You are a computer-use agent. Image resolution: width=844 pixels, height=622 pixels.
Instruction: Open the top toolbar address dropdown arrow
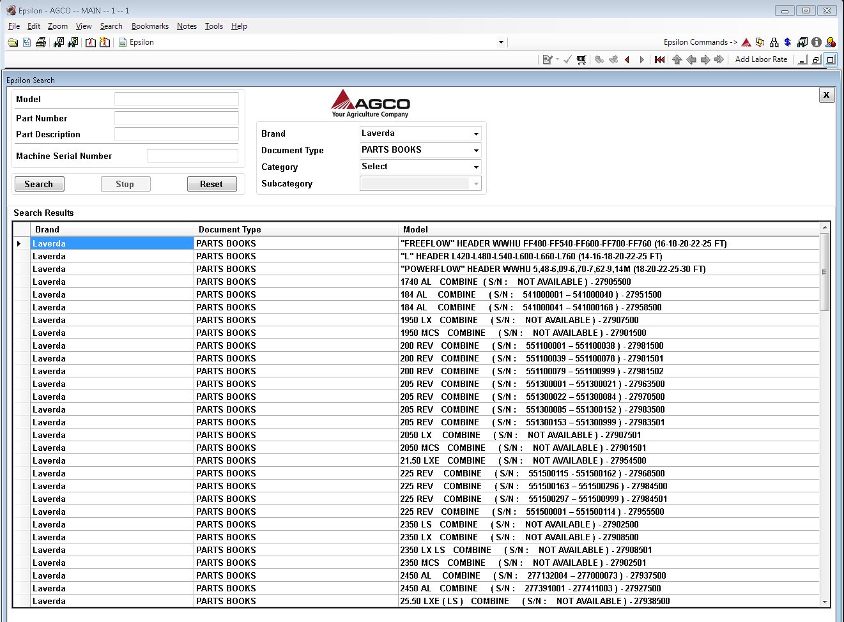[501, 42]
